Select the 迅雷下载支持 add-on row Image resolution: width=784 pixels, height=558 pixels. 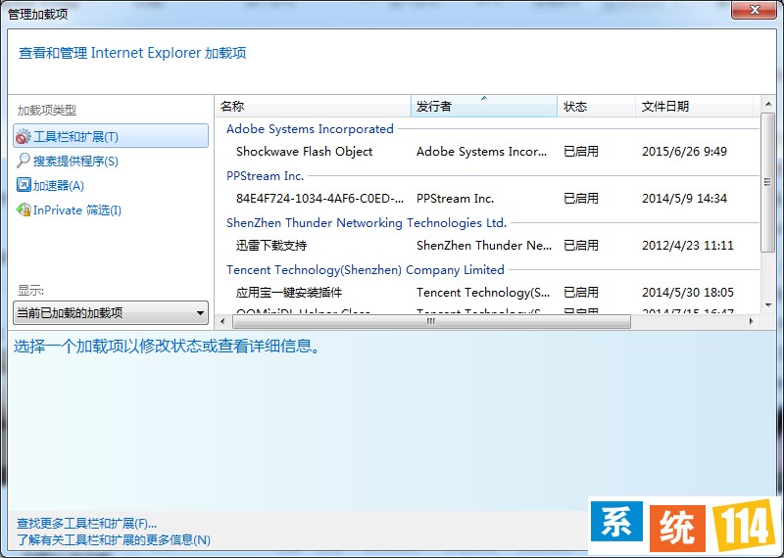click(x=271, y=246)
